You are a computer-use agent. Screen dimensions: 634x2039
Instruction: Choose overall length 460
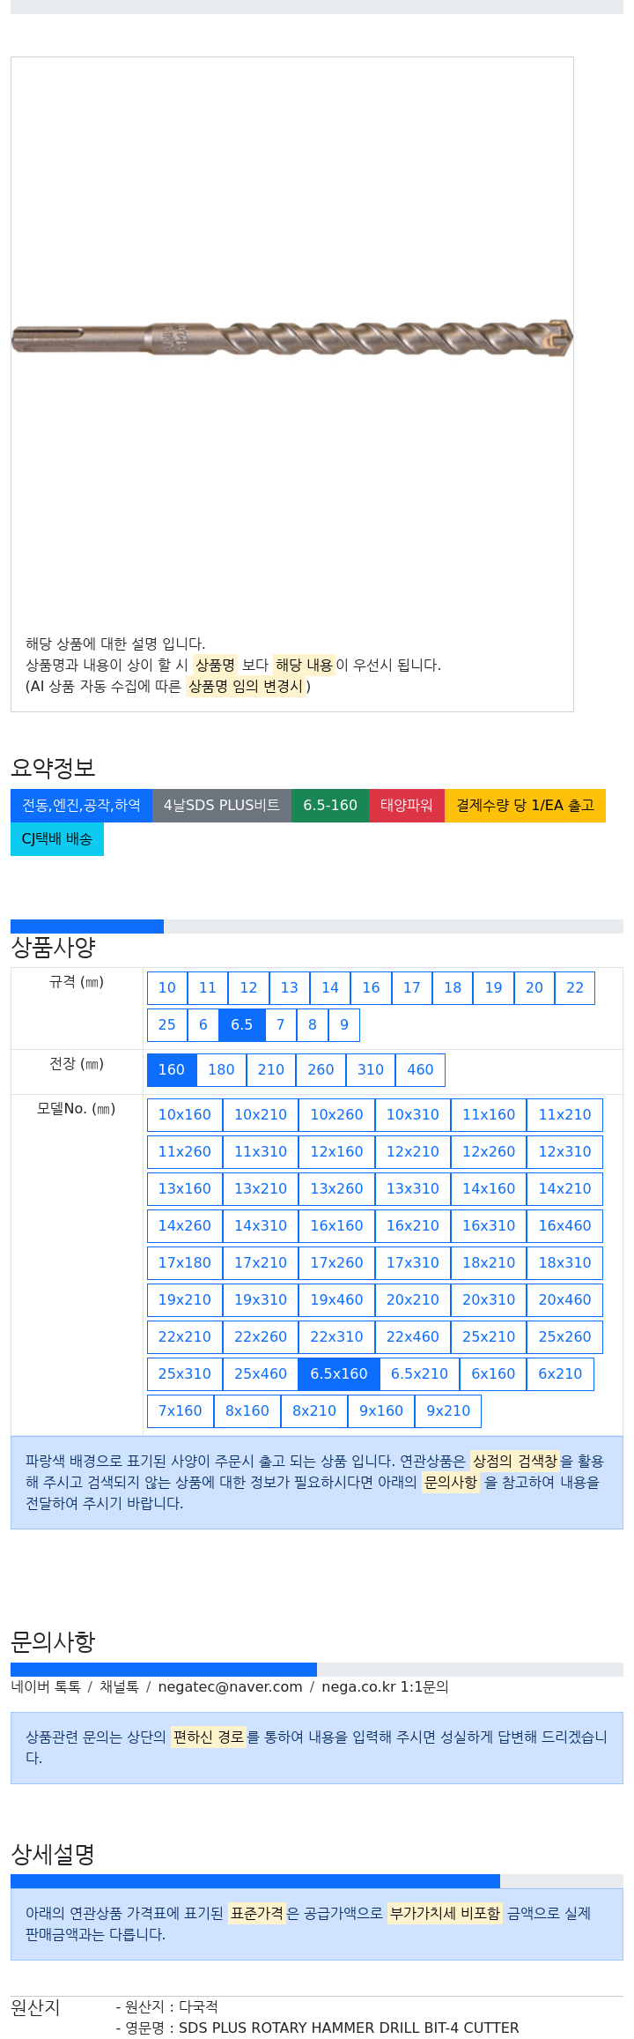click(420, 1070)
